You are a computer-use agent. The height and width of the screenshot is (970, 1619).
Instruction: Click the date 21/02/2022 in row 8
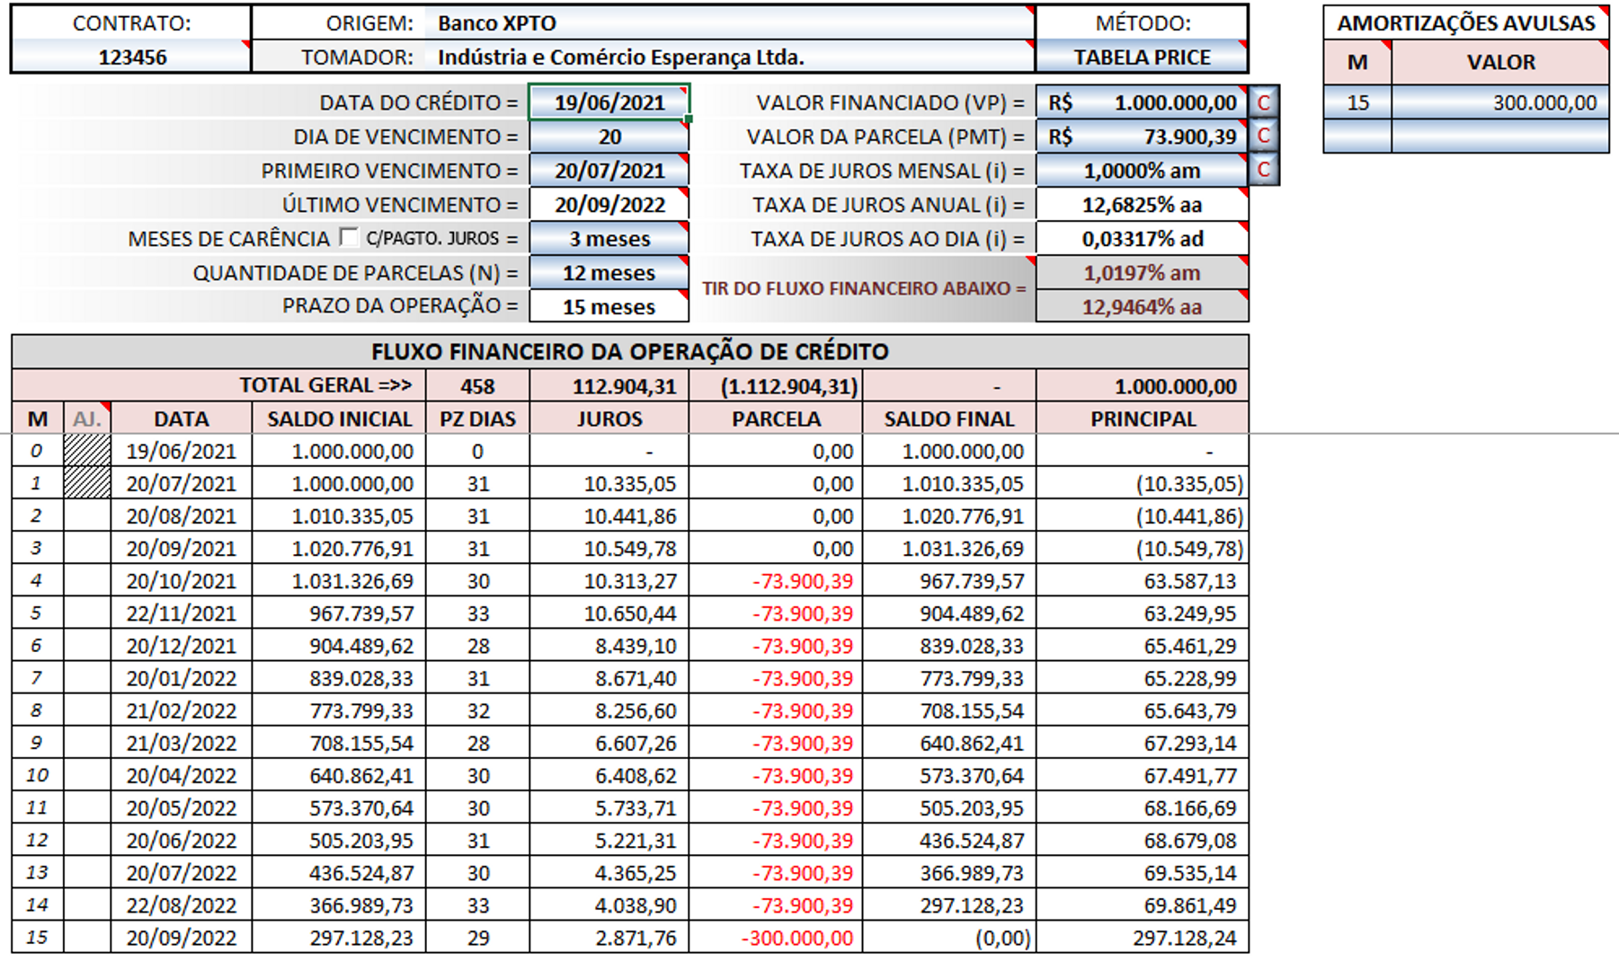tap(181, 710)
